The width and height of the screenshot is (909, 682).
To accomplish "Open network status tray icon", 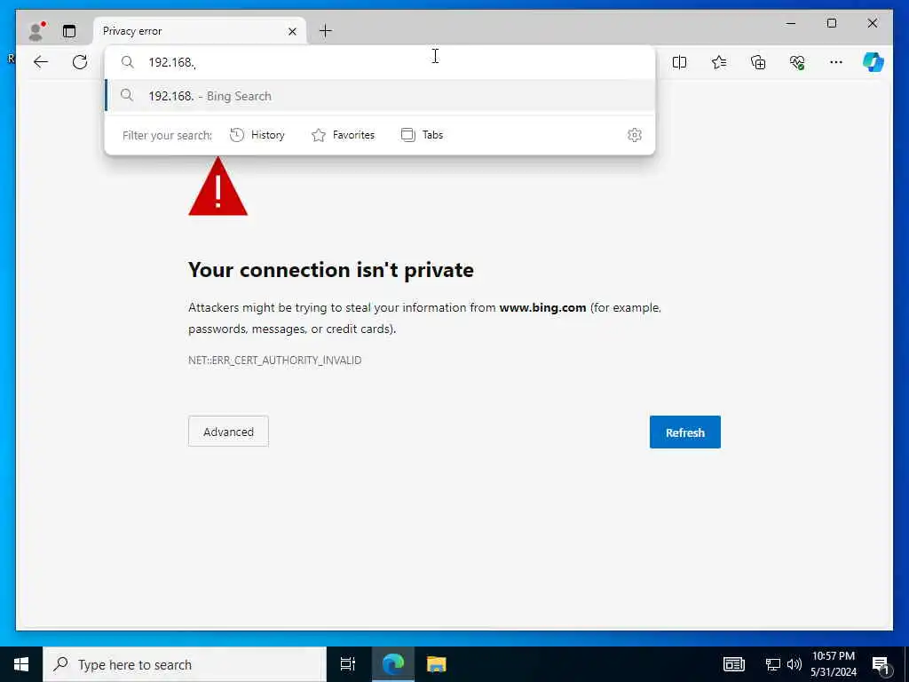I will [773, 664].
